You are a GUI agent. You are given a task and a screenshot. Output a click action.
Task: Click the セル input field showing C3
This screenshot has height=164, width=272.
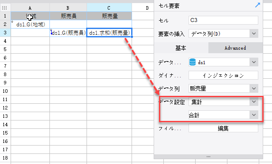pyautogui.click(x=223, y=20)
